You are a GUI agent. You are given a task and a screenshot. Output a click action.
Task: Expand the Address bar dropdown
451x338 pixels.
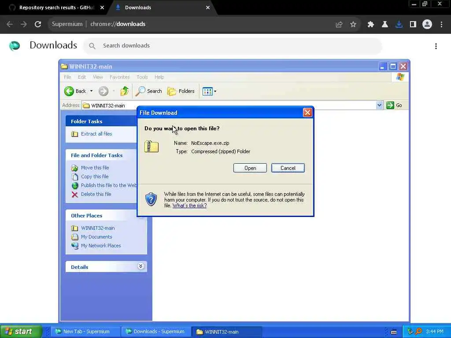pyautogui.click(x=379, y=105)
